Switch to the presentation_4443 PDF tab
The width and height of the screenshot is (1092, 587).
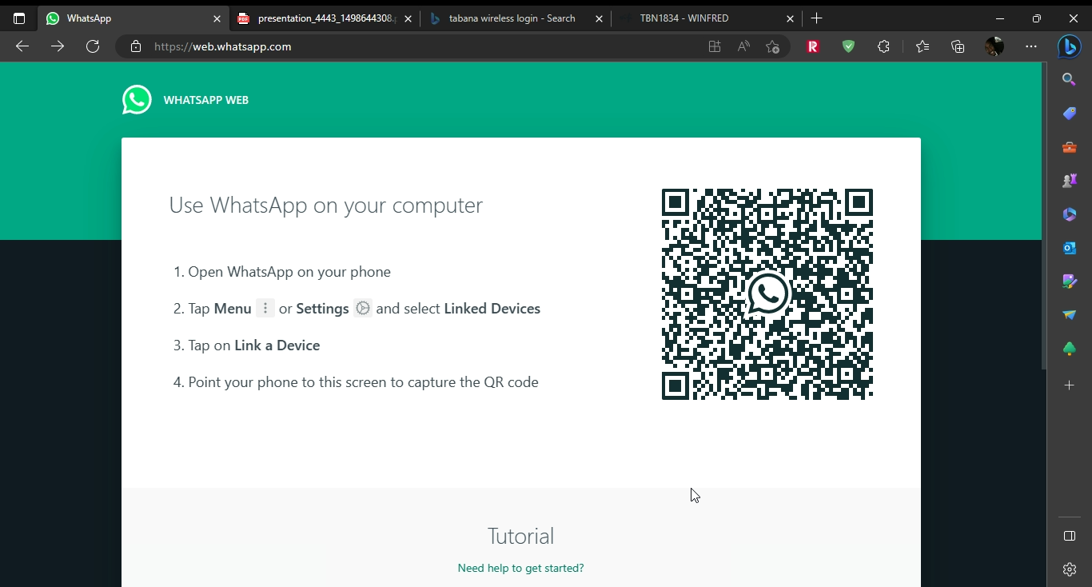(325, 18)
